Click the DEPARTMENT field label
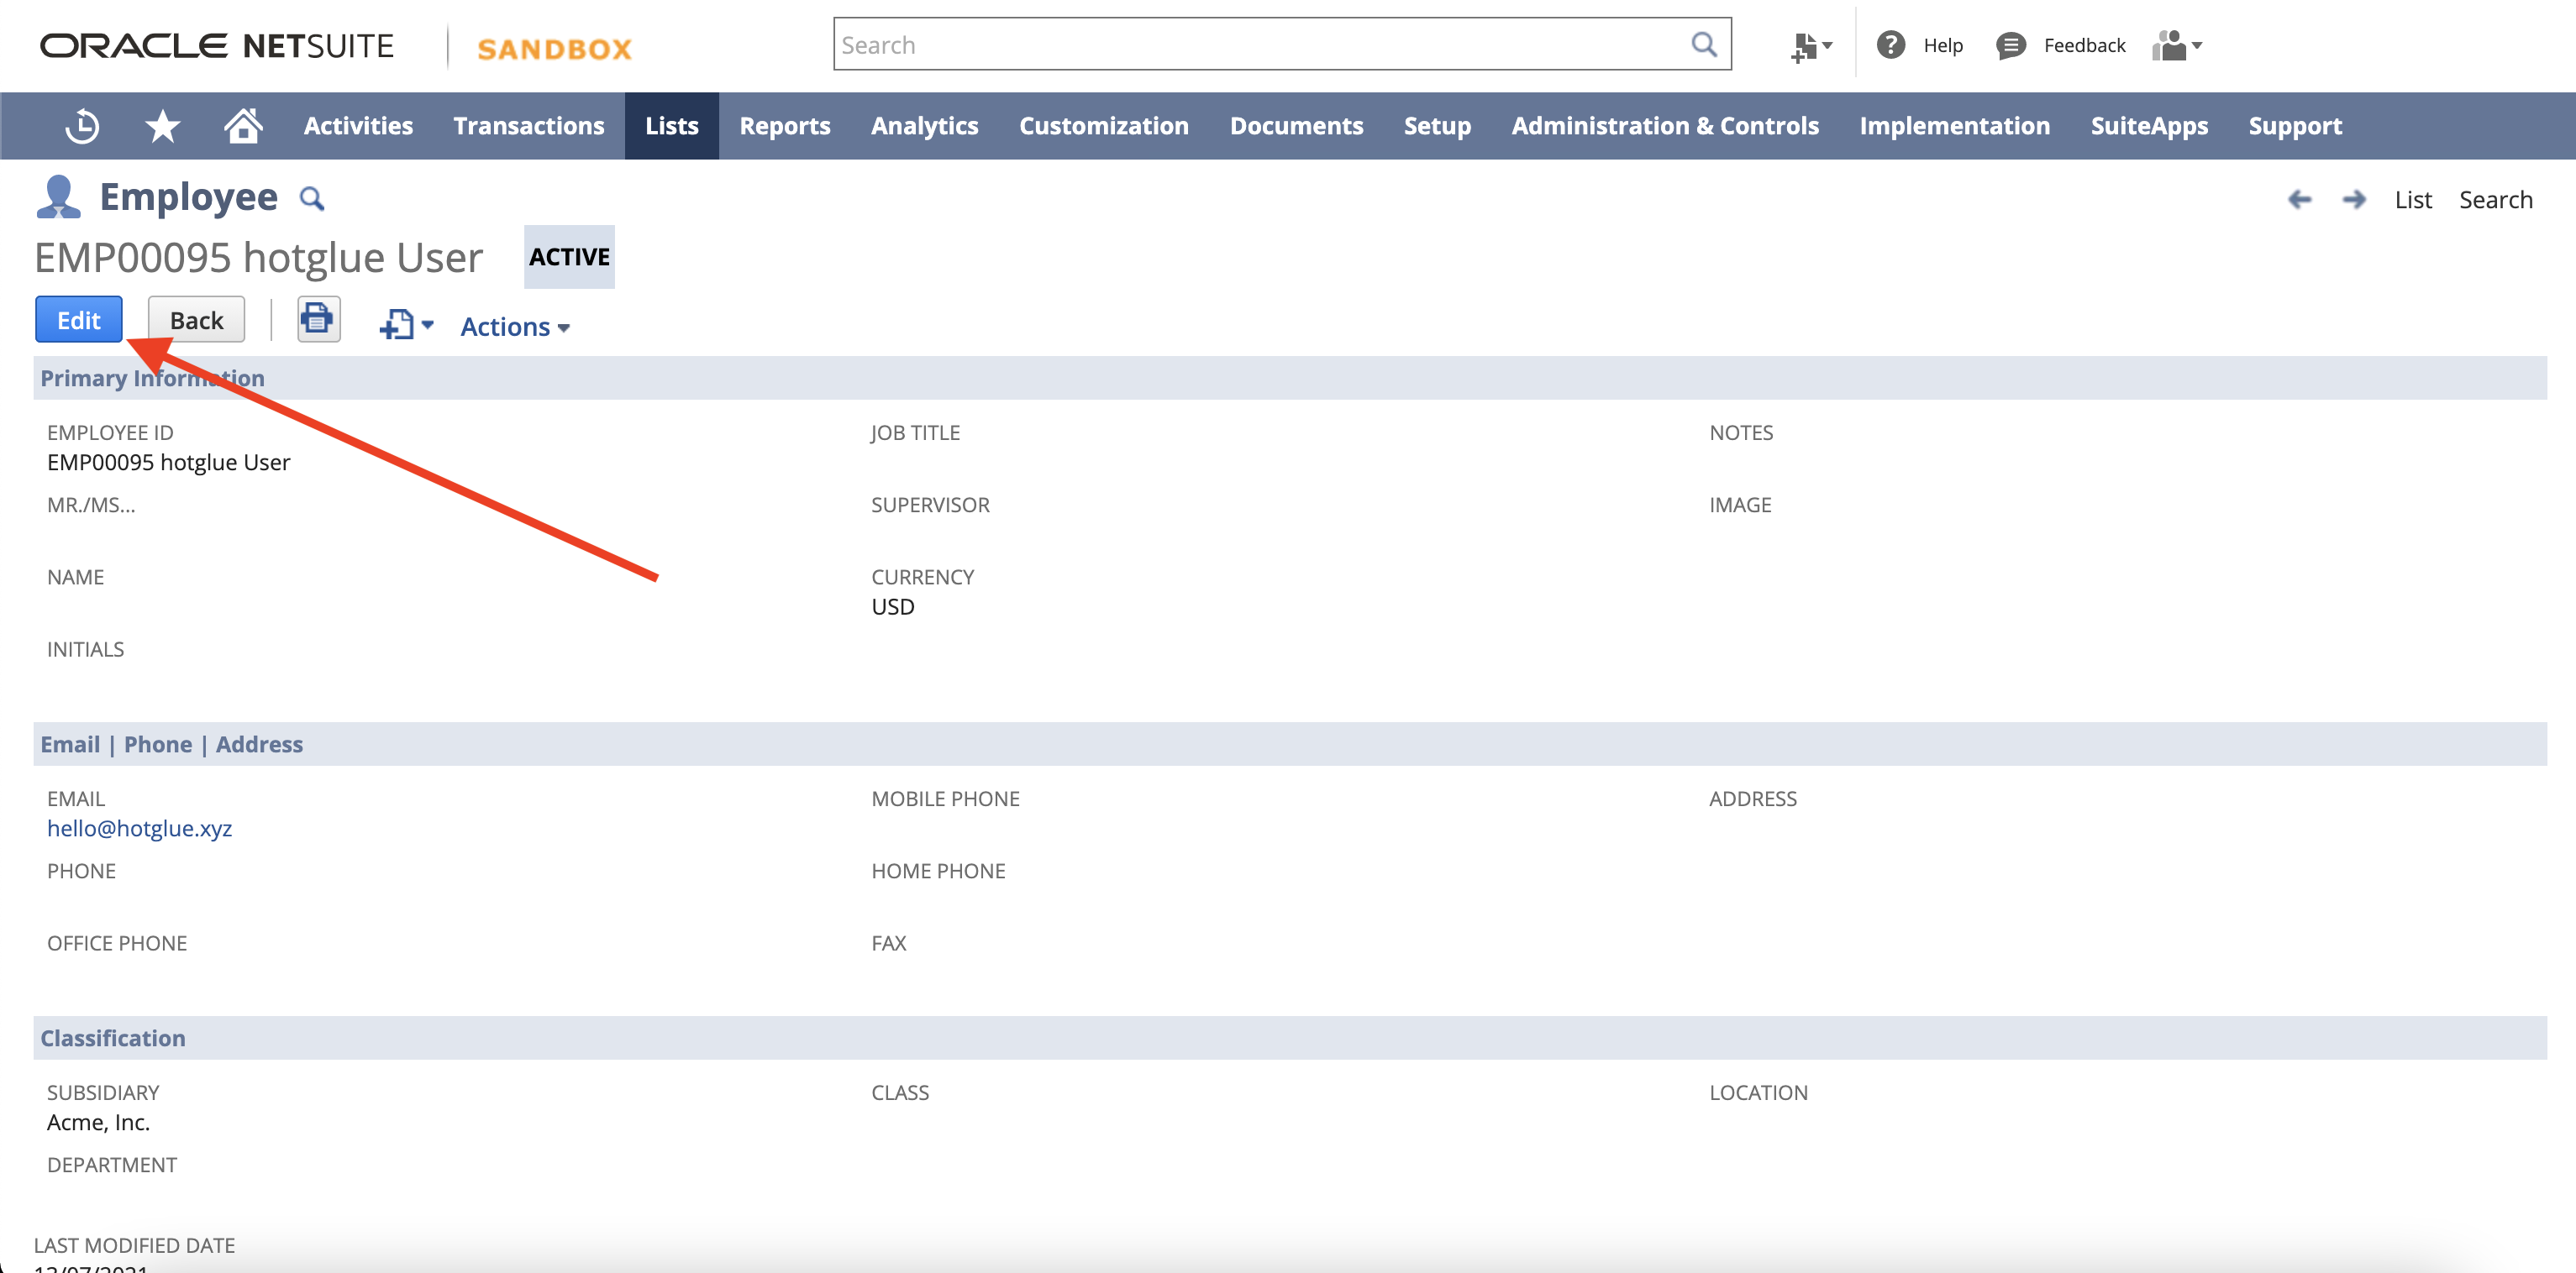Screen dimensions: 2576x1273 tap(112, 1165)
